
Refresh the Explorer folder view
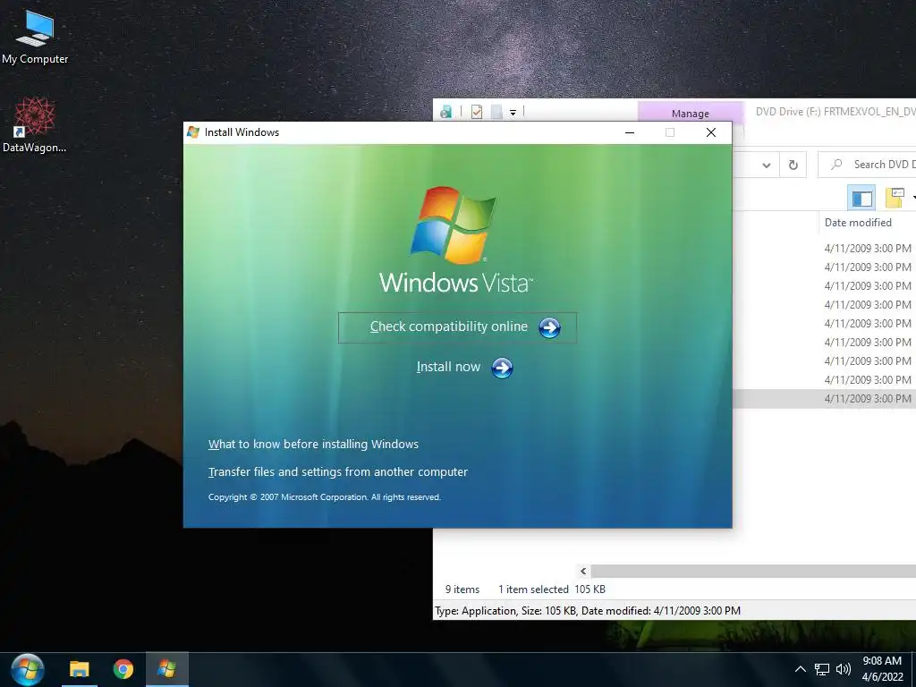click(x=793, y=165)
